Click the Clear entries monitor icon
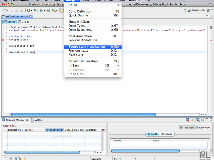The width and height of the screenshot is (214, 160). (198, 120)
